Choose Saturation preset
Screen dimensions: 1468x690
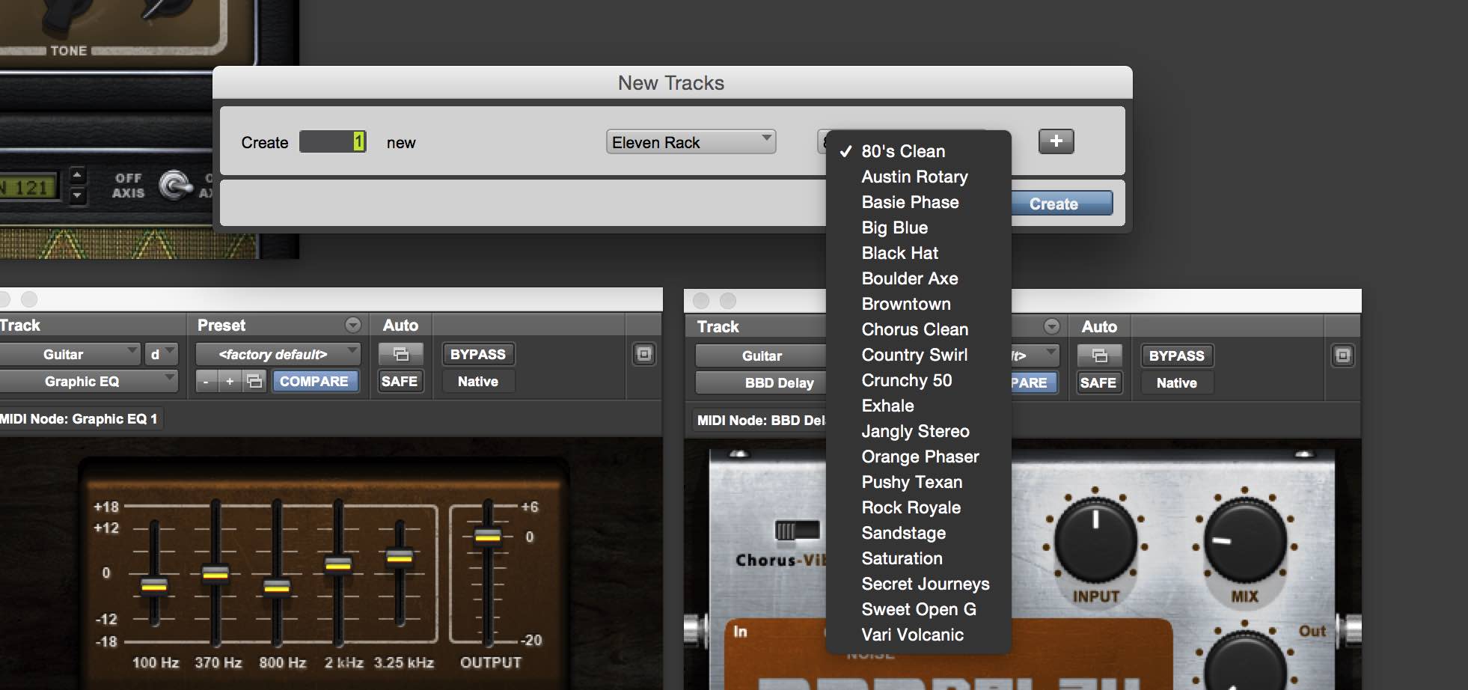[x=919, y=558]
